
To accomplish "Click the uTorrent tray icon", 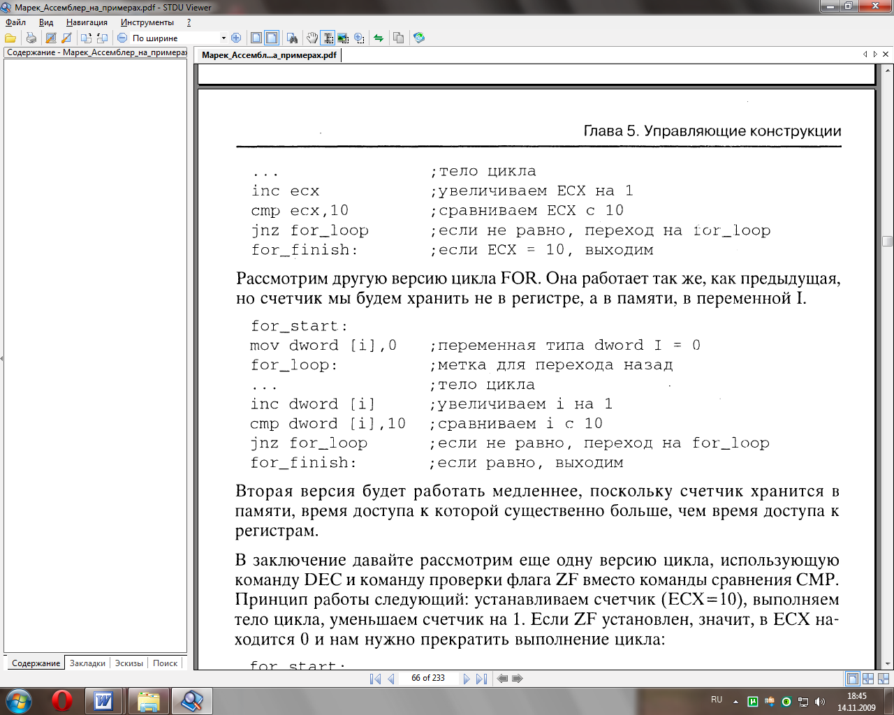I will [x=753, y=701].
